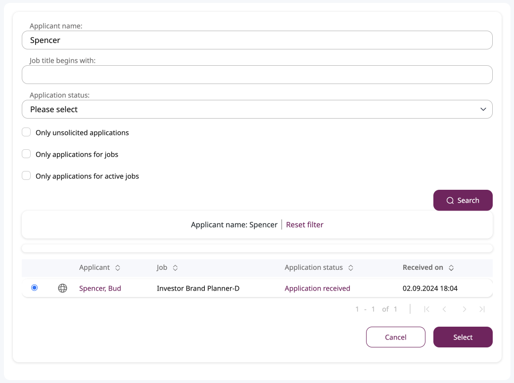Select the radio button for Spencer, Bud

(34, 288)
